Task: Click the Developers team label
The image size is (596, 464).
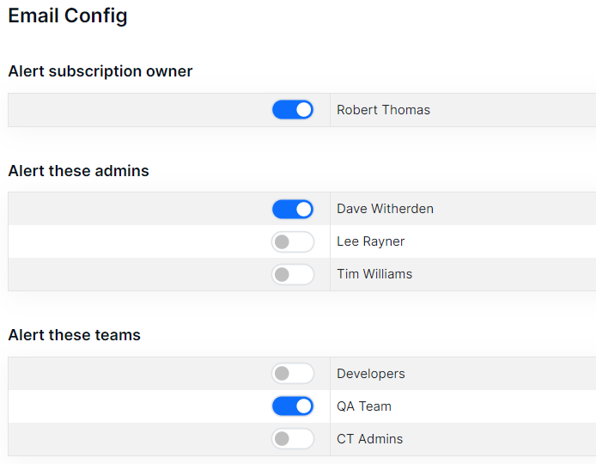Action: click(x=371, y=374)
